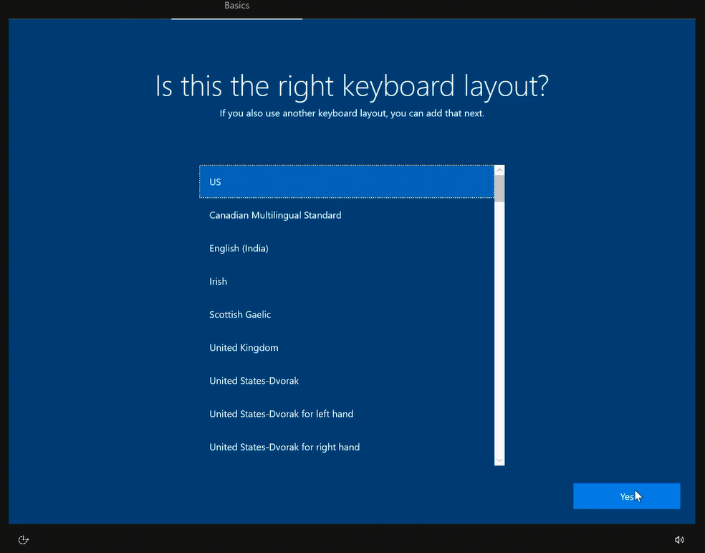
Task: Select the US keyboard layout
Action: [347, 182]
